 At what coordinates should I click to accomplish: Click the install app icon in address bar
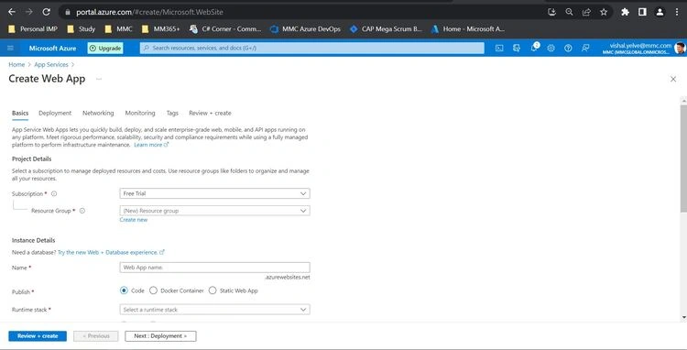pos(551,12)
